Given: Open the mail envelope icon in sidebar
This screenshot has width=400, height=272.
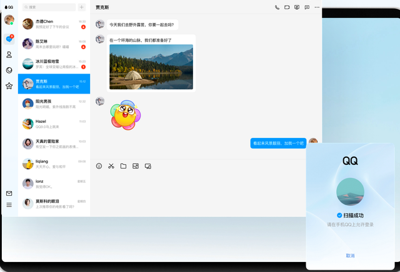Looking at the screenshot, I should [x=9, y=193].
